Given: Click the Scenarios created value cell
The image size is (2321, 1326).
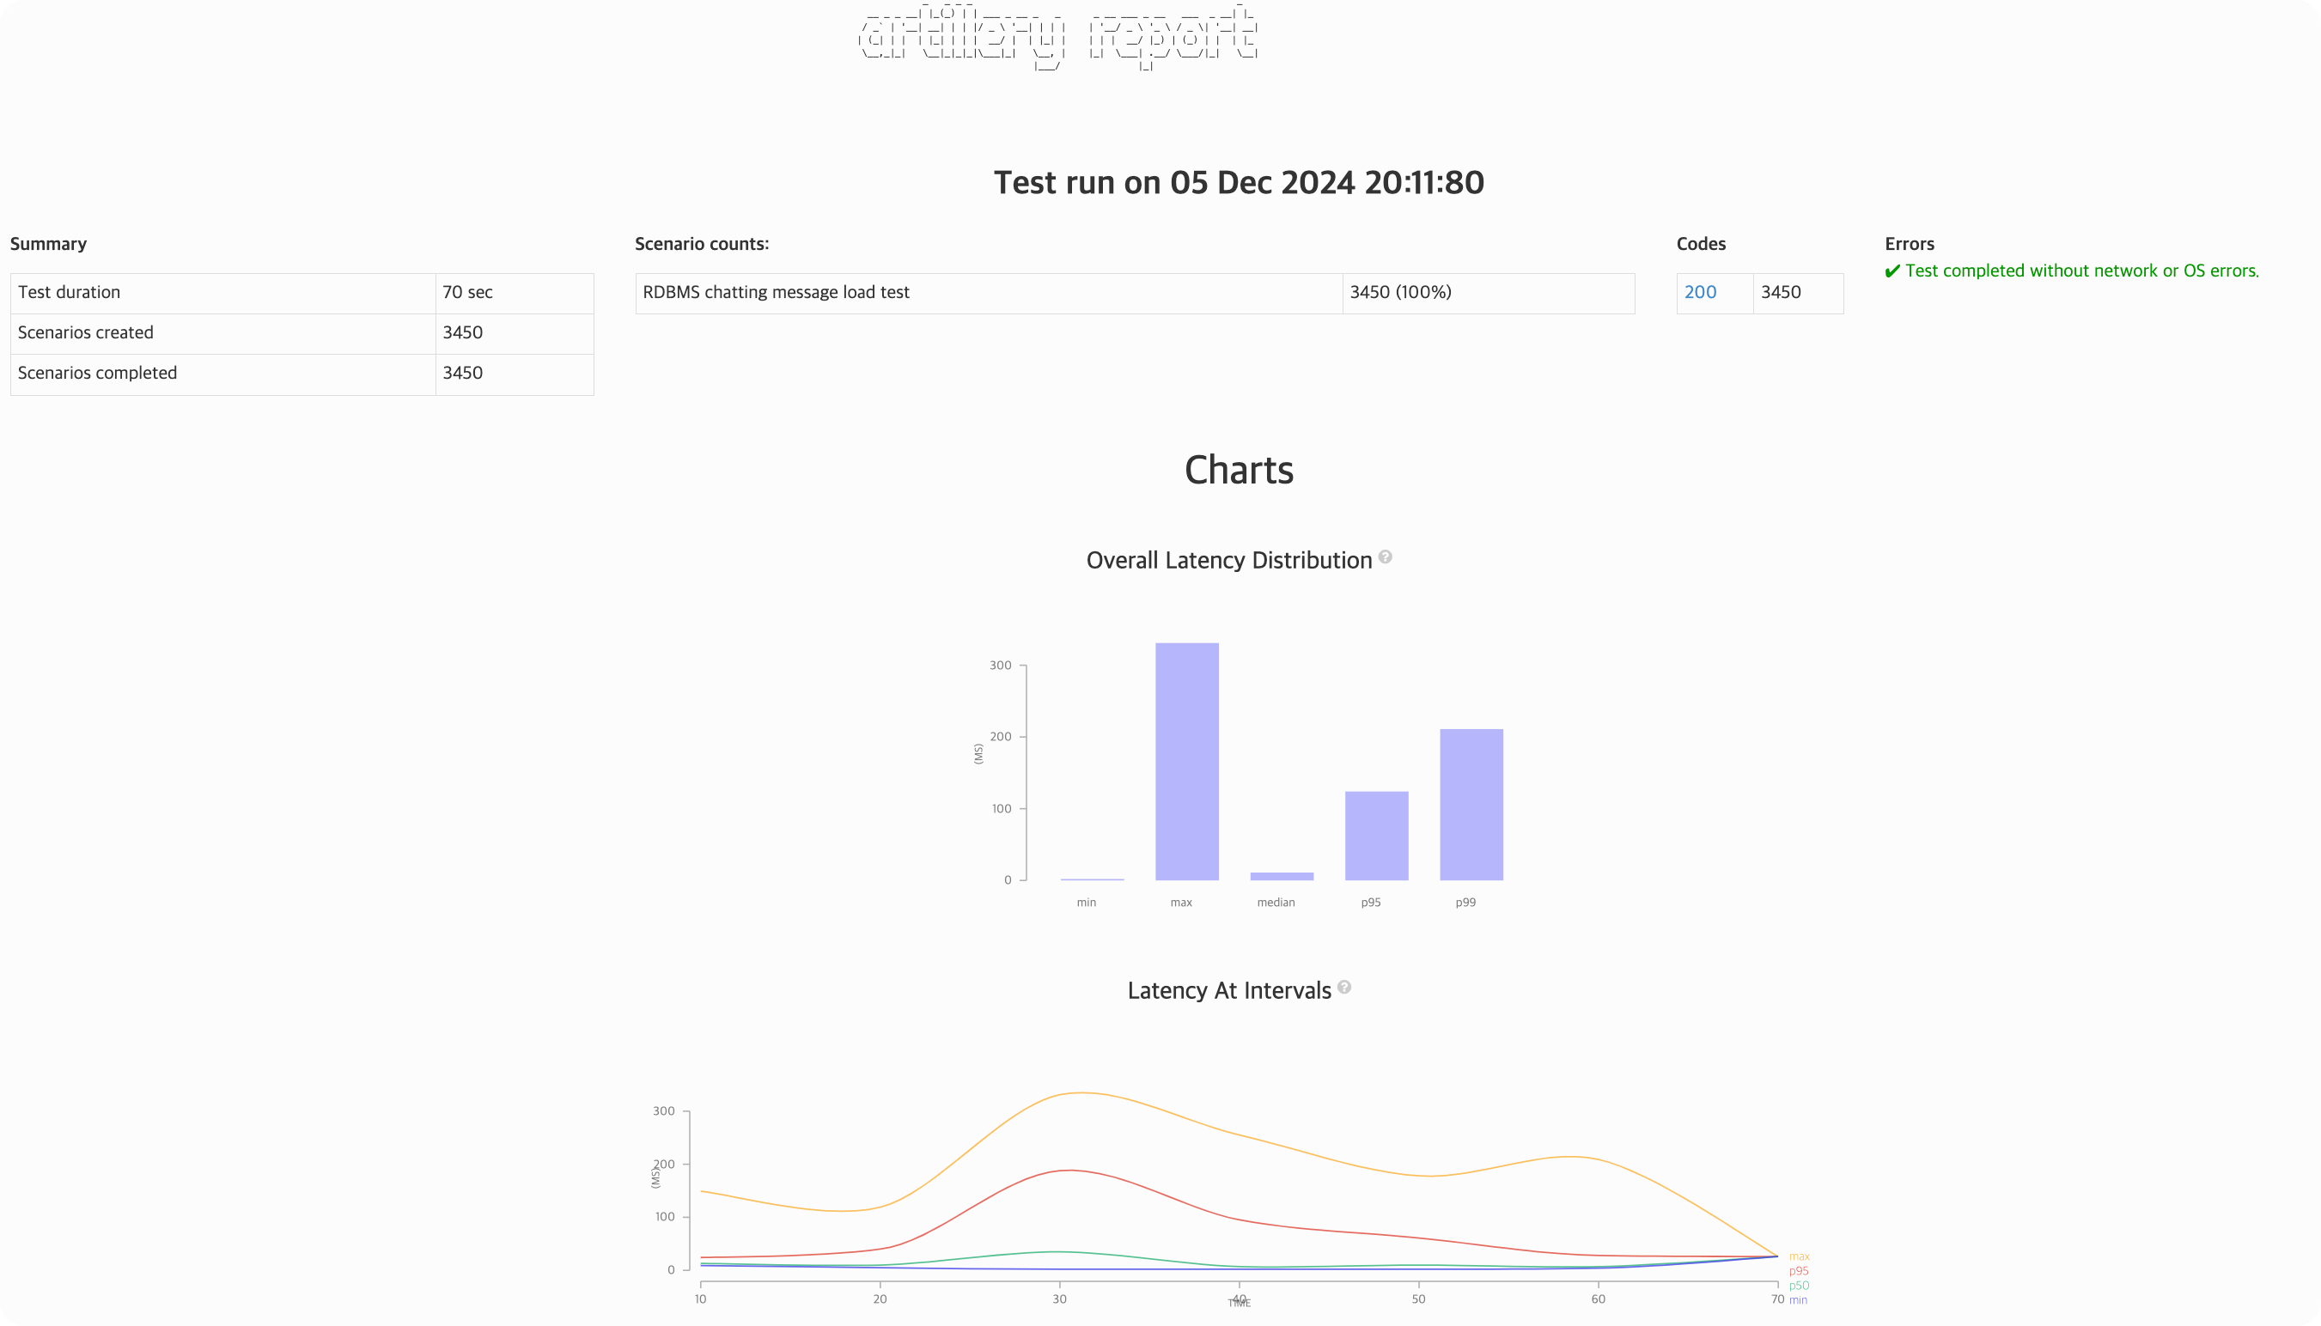Looking at the screenshot, I should pos(514,332).
